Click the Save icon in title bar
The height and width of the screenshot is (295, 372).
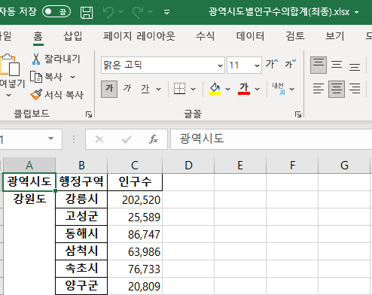[x=87, y=12]
